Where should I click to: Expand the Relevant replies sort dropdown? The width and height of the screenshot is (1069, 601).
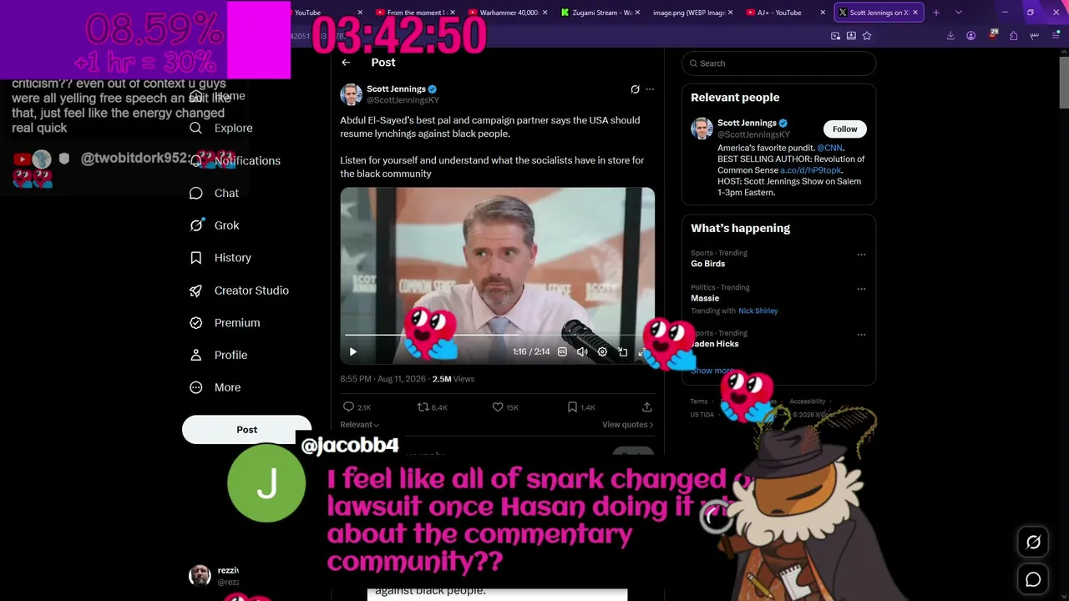[359, 425]
